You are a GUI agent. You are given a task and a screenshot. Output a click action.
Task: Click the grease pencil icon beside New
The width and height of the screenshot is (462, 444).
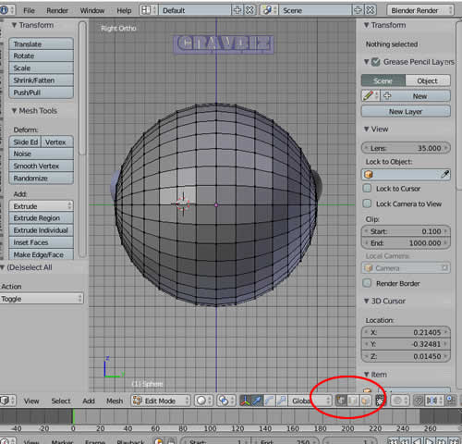click(369, 96)
